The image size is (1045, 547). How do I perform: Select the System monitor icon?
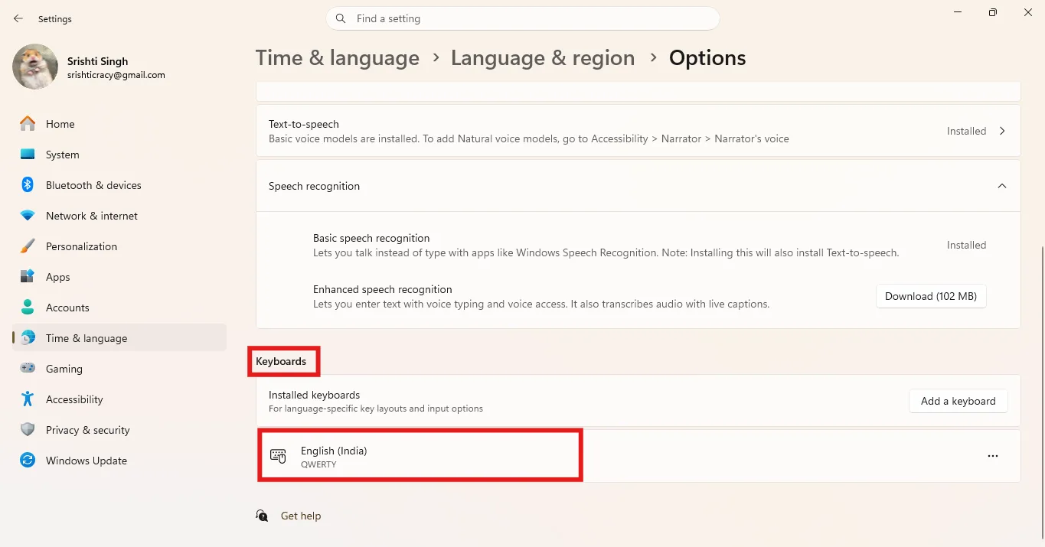pyautogui.click(x=28, y=155)
